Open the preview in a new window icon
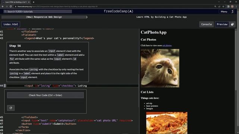239x134 pixels. click(x=232, y=24)
